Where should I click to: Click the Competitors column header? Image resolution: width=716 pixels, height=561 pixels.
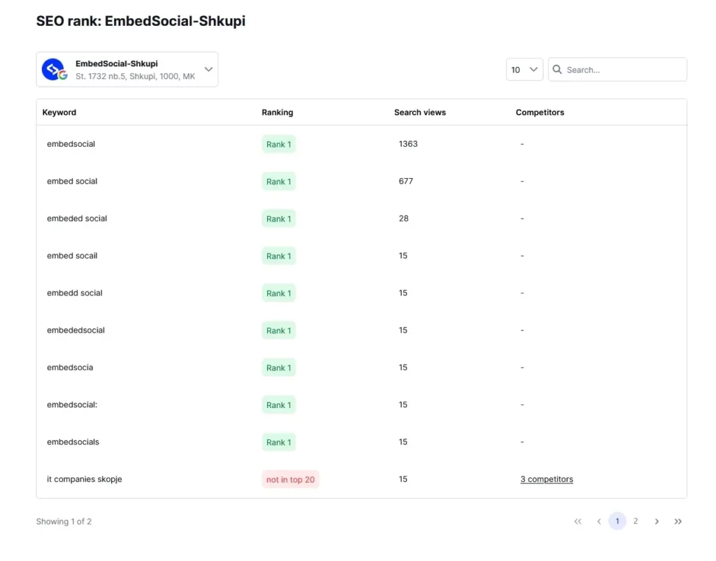(540, 112)
